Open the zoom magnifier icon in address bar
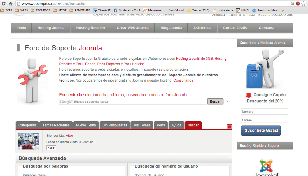The width and height of the screenshot is (308, 176). [x=293, y=4]
